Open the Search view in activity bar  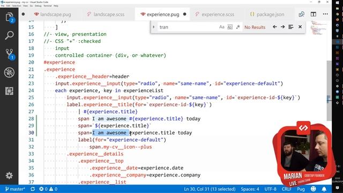coord(9,35)
